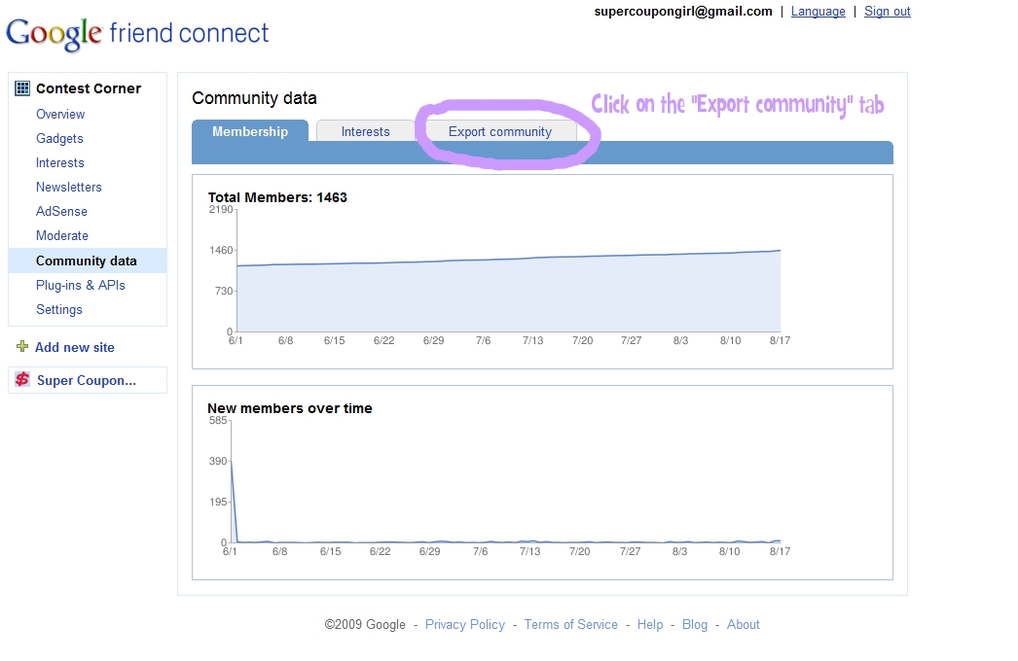Switch to the Interests tab

366,131
